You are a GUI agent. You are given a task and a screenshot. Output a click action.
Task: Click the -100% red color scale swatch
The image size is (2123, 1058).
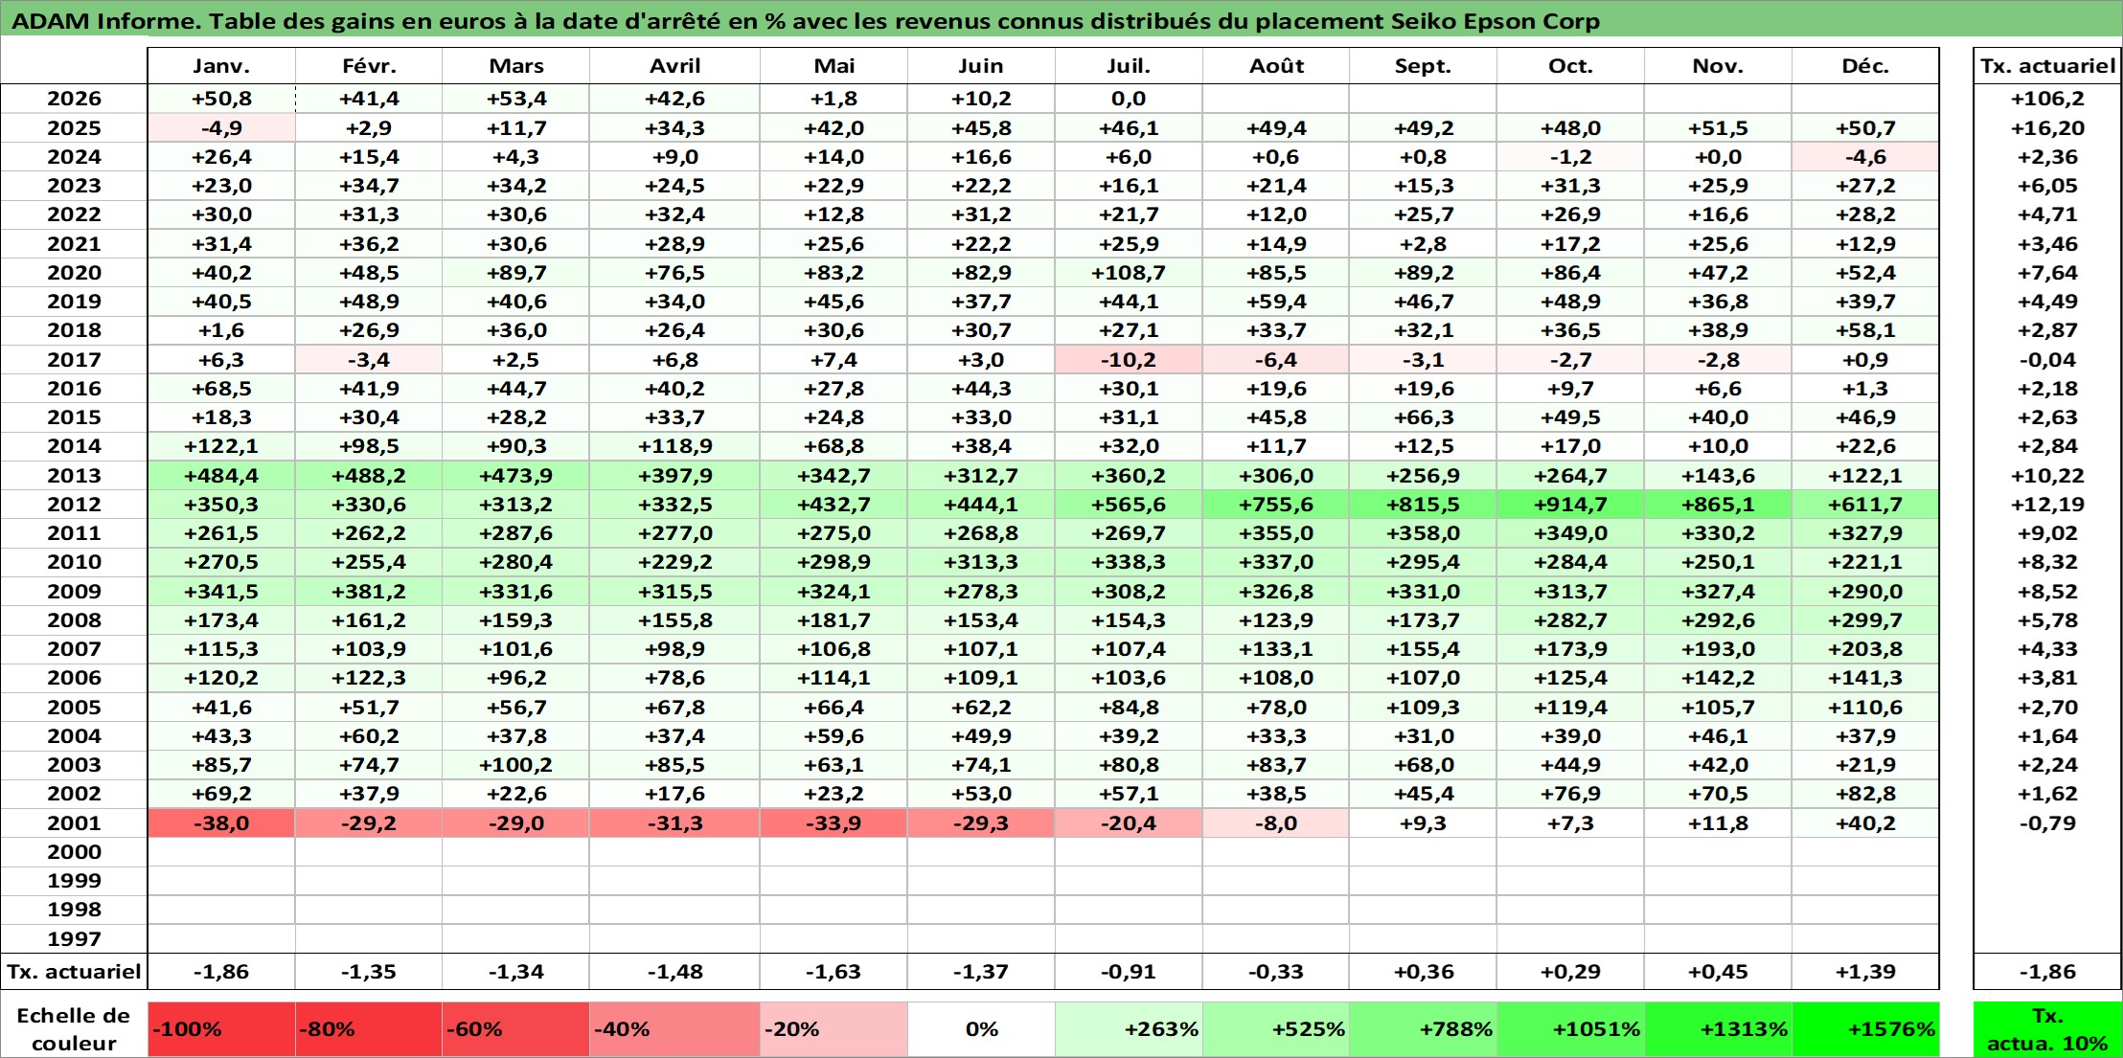[x=221, y=1029]
